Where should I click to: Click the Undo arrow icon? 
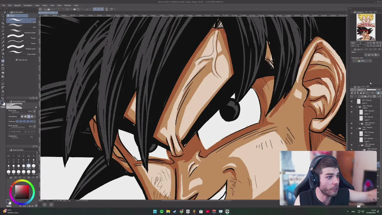pyautogui.click(x=59, y=9)
